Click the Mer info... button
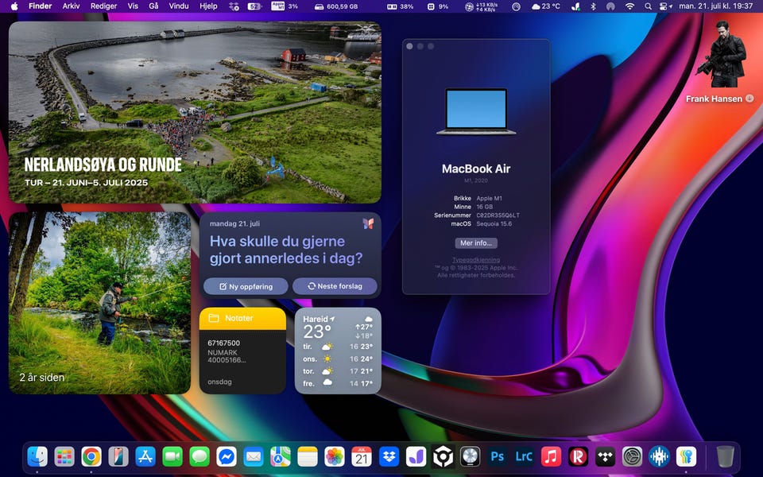This screenshot has height=477, width=763. coord(476,243)
